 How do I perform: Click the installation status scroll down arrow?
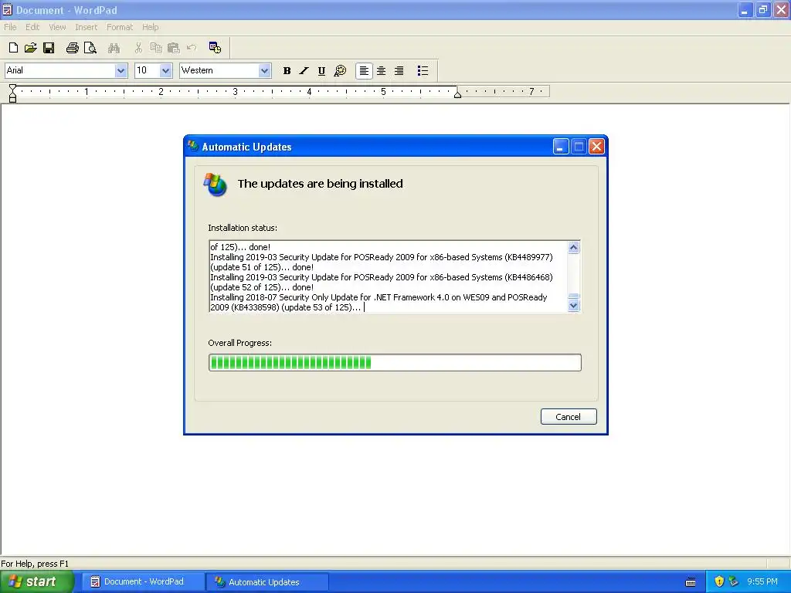pyautogui.click(x=574, y=306)
